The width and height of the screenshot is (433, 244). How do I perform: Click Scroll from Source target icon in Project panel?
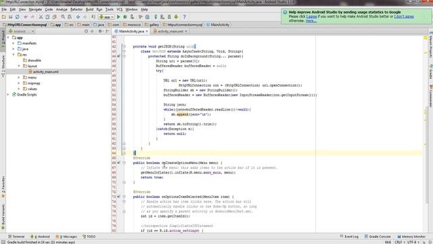point(86,31)
